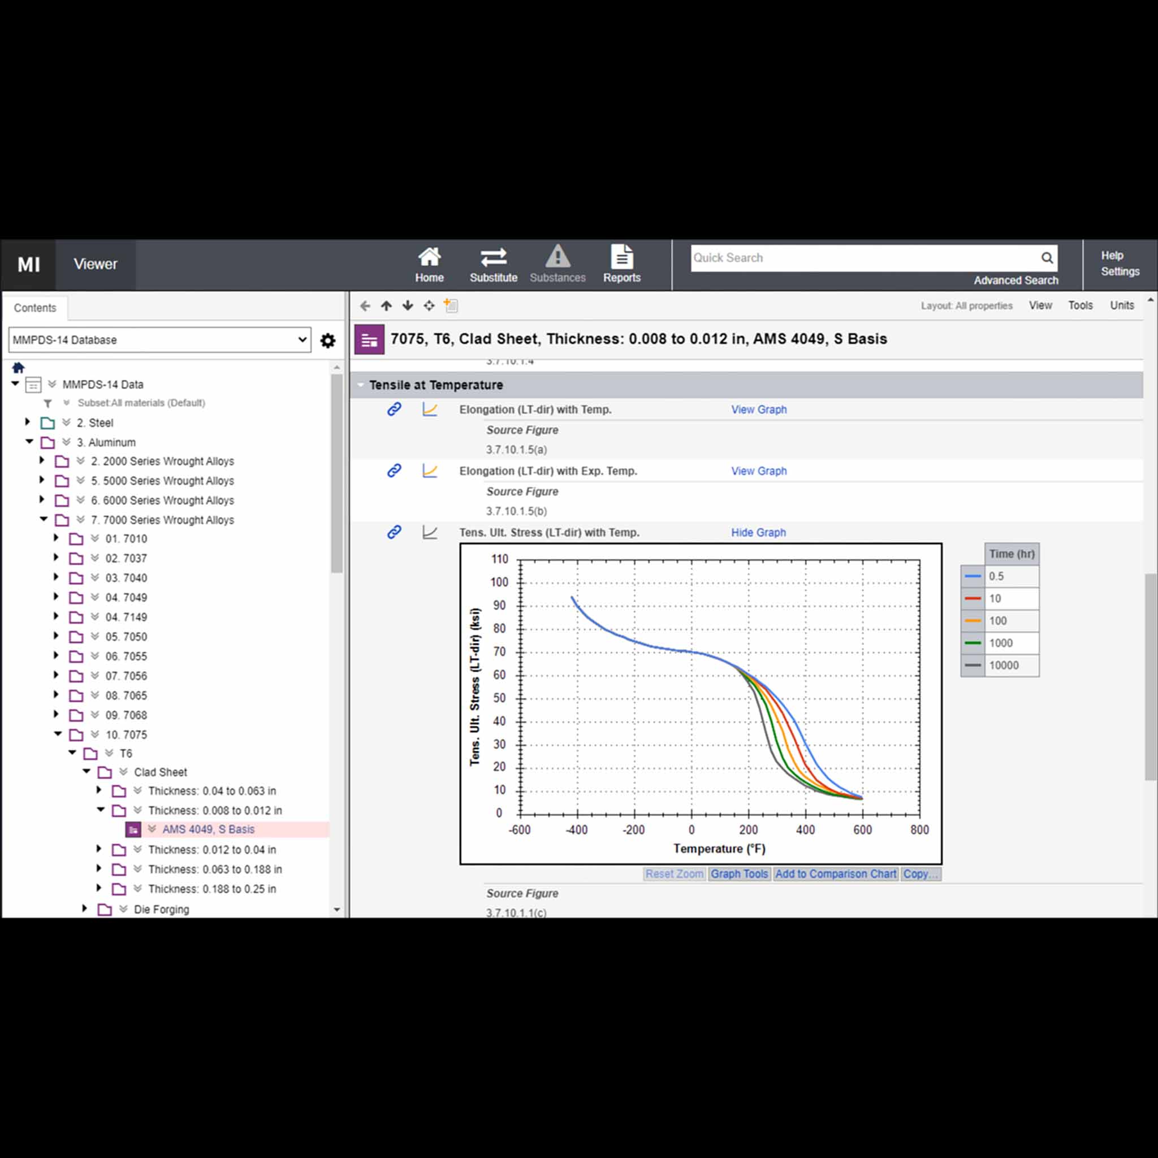Viewport: 1158px width, 1158px height.
Task: Expand the 2. Steel folder
Action: (x=28, y=422)
